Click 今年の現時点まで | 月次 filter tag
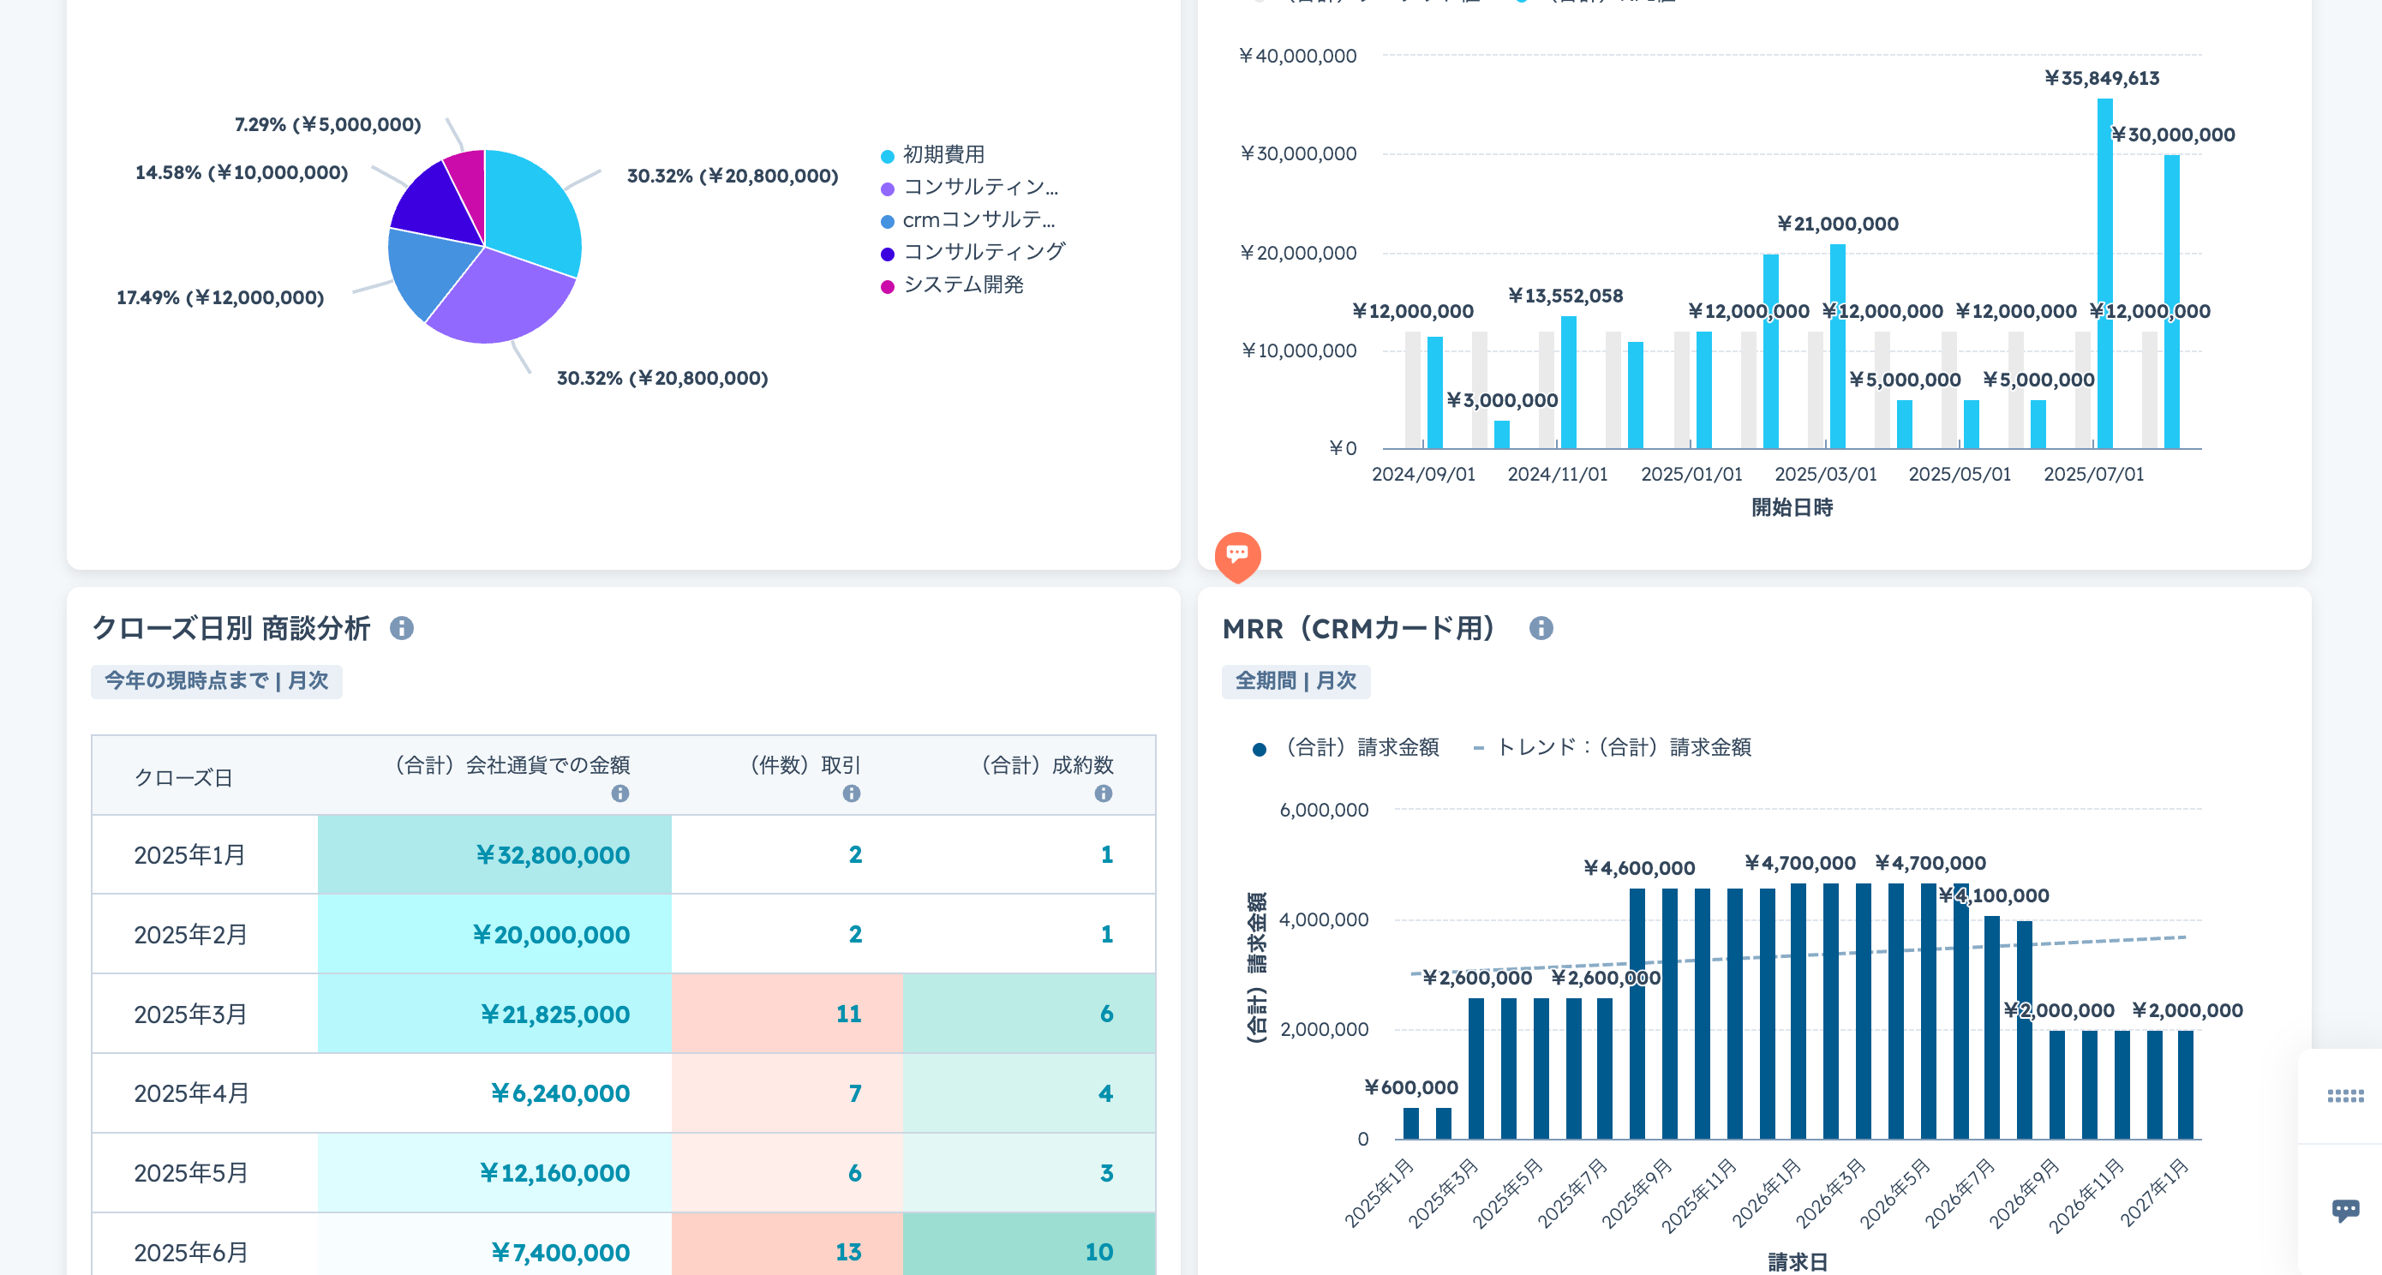Screen dimensions: 2382x1275 point(217,681)
